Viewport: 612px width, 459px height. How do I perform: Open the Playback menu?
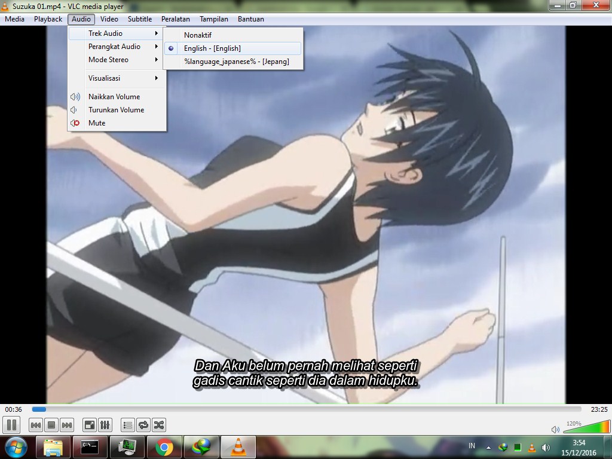[48, 19]
